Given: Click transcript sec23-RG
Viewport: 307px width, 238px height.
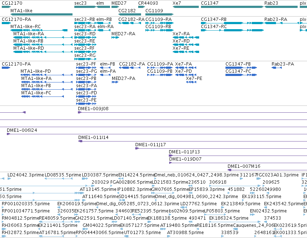Looking at the screenshot, I should click(85, 59).
